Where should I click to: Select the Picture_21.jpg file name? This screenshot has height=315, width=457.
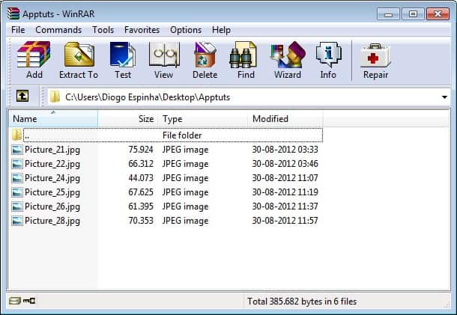[x=52, y=150]
